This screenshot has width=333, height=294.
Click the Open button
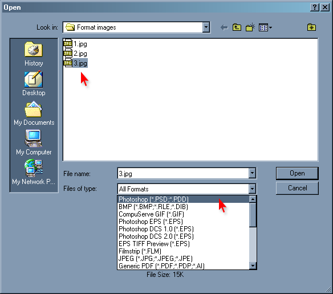[x=297, y=173]
